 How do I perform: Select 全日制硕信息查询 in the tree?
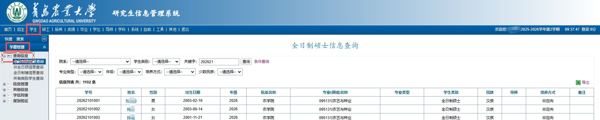pyautogui.click(x=29, y=62)
